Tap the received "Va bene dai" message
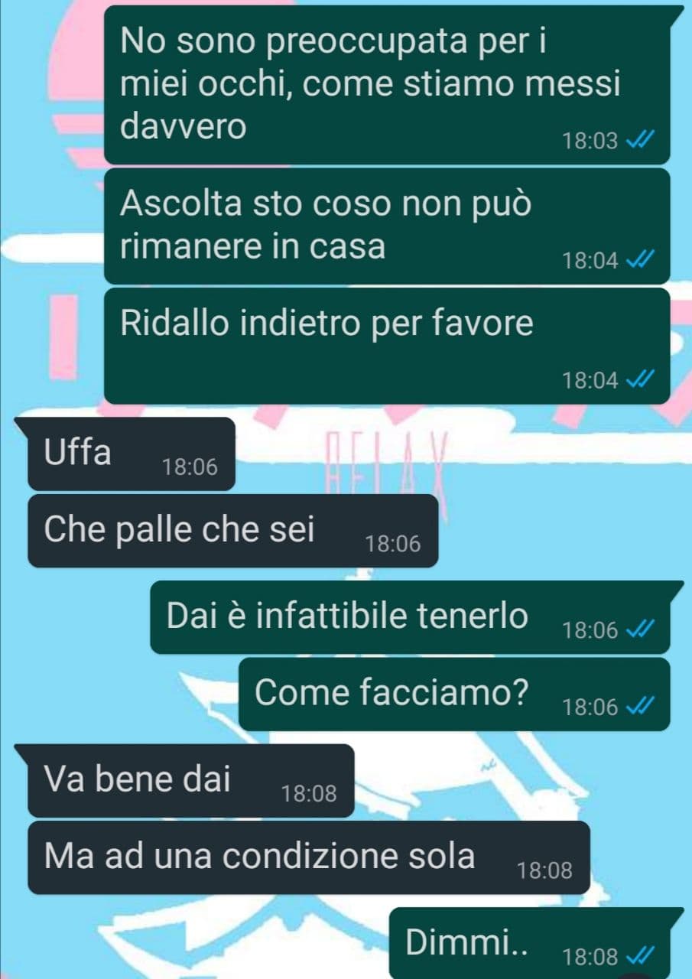The image size is (692, 979). pos(191,781)
